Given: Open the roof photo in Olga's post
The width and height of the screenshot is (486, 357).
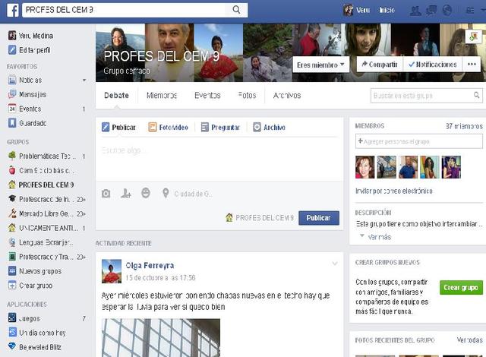Looking at the screenshot, I should coord(161,338).
